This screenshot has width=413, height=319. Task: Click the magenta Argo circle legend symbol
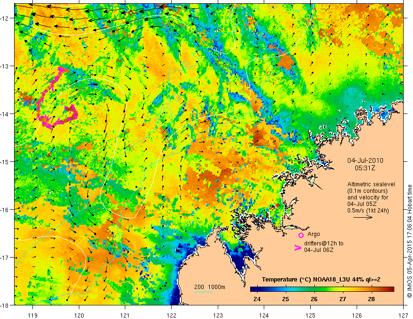coord(301,235)
